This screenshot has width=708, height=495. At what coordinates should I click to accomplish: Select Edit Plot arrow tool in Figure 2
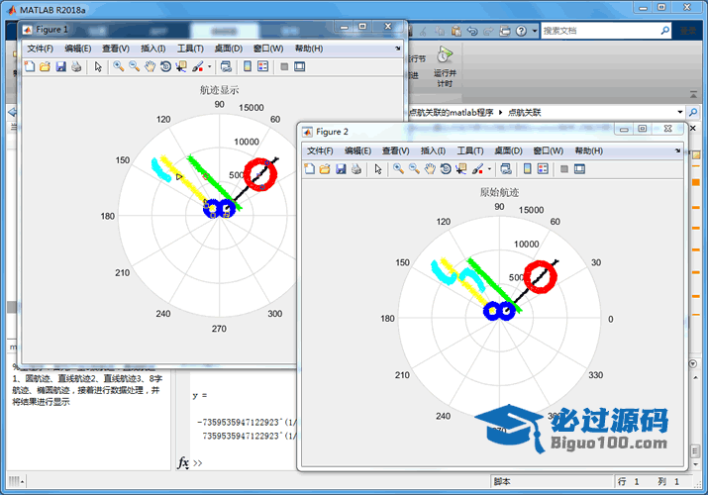[378, 169]
